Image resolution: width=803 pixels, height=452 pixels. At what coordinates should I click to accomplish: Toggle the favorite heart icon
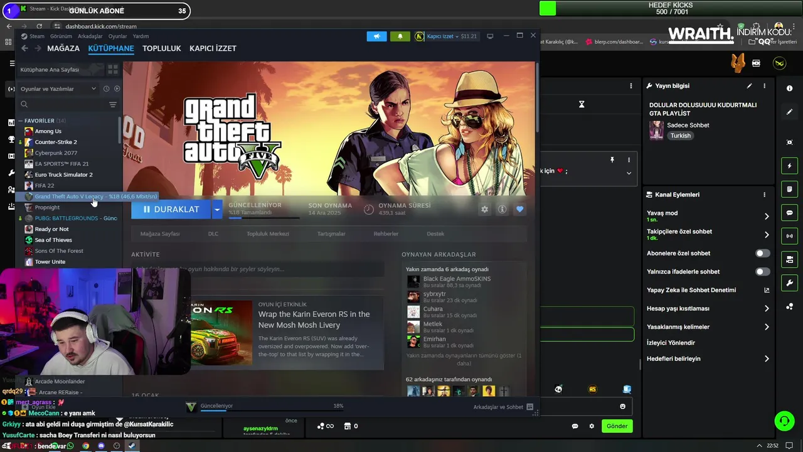point(519,210)
